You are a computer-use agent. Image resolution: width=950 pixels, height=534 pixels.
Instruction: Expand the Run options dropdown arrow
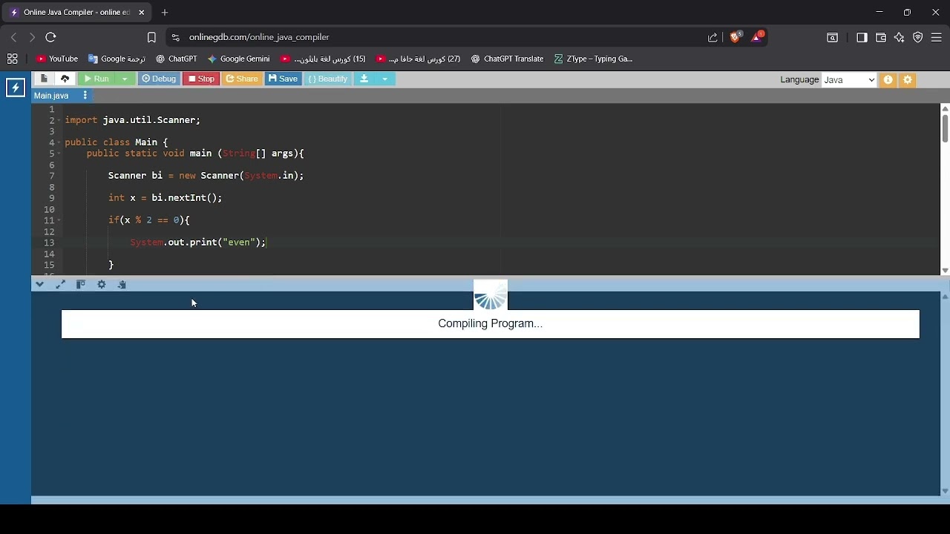click(x=126, y=79)
